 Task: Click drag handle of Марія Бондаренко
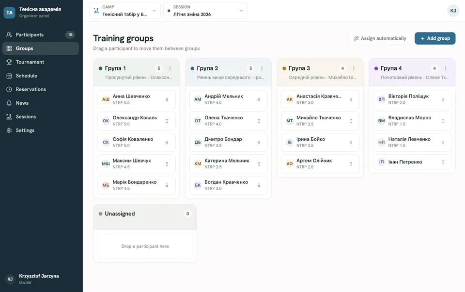167,185
